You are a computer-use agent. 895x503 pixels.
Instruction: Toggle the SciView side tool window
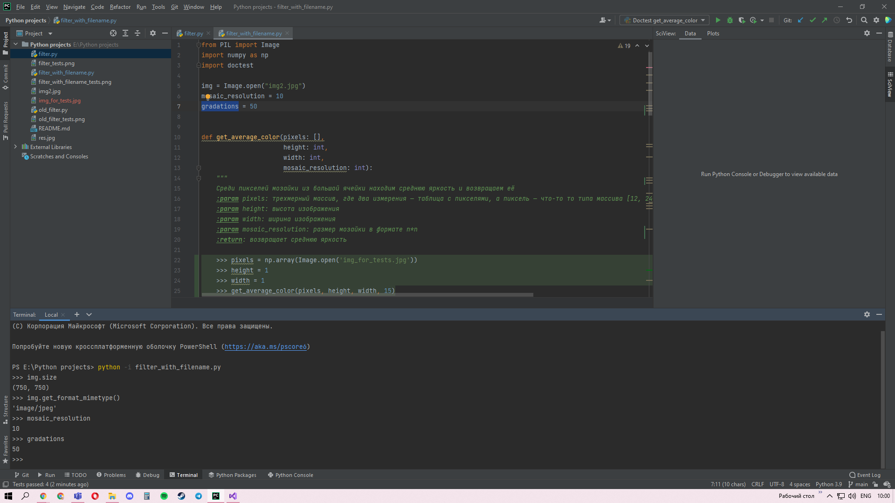point(890,85)
